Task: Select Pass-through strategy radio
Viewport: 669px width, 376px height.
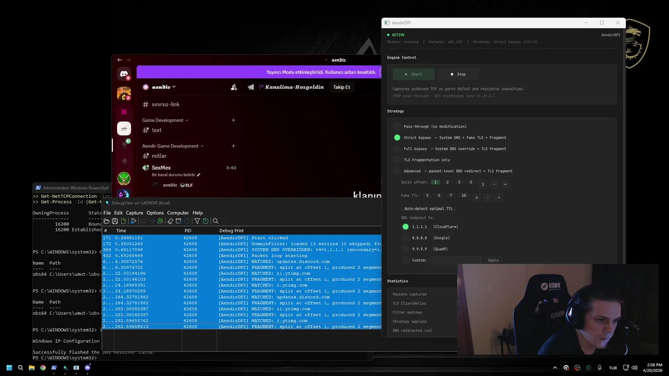Action: click(397, 126)
